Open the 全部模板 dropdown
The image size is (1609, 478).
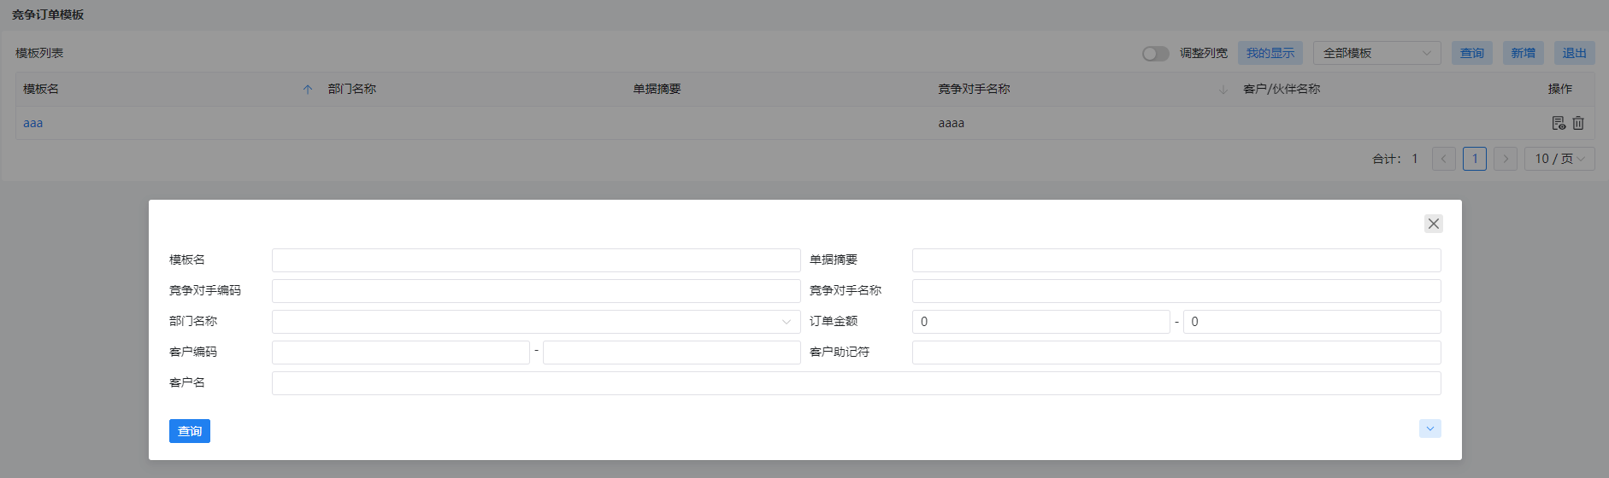(1377, 53)
